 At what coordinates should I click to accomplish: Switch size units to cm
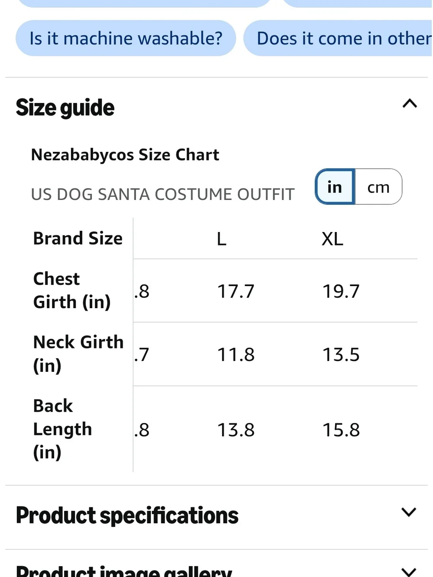click(378, 187)
